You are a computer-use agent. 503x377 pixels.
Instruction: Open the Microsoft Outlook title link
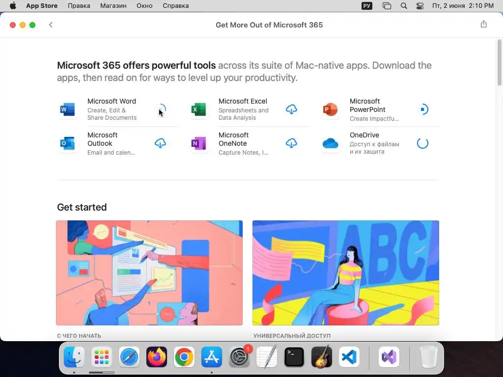[102, 139]
